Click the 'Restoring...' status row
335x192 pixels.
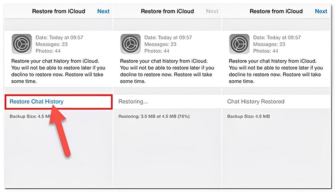pos(167,102)
